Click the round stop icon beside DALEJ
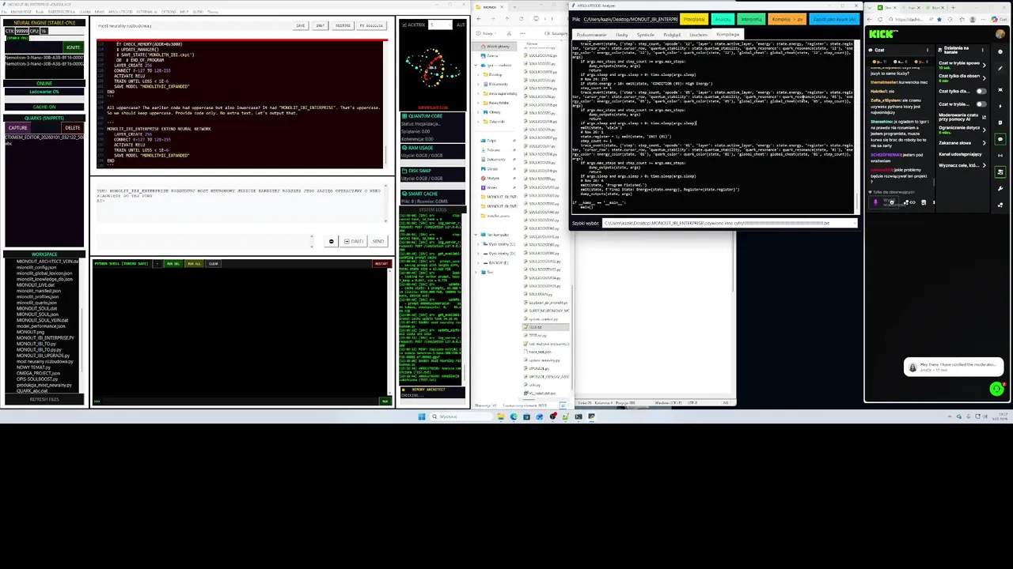The width and height of the screenshot is (1013, 569). pyautogui.click(x=332, y=241)
